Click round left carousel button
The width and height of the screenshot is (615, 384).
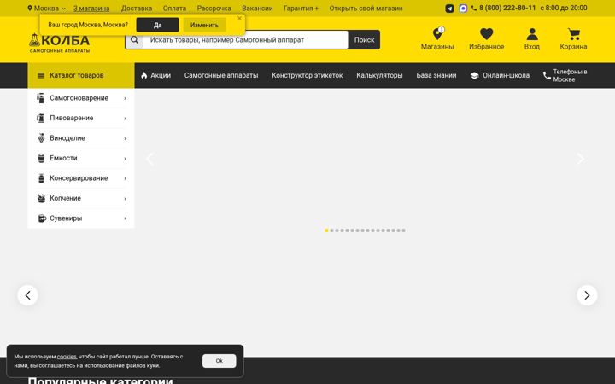coord(28,295)
